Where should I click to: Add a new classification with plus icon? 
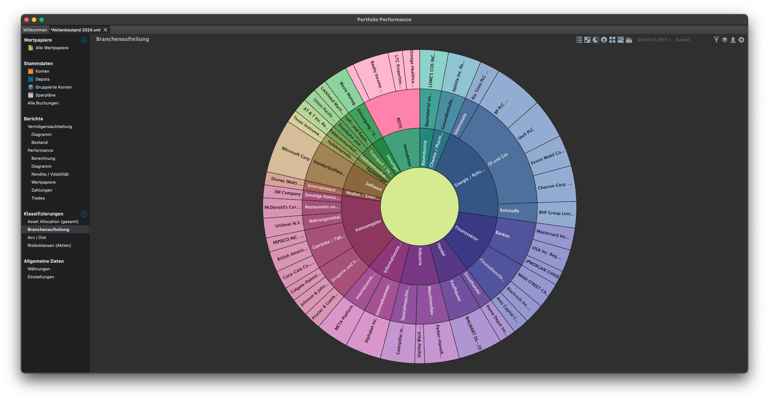(84, 214)
